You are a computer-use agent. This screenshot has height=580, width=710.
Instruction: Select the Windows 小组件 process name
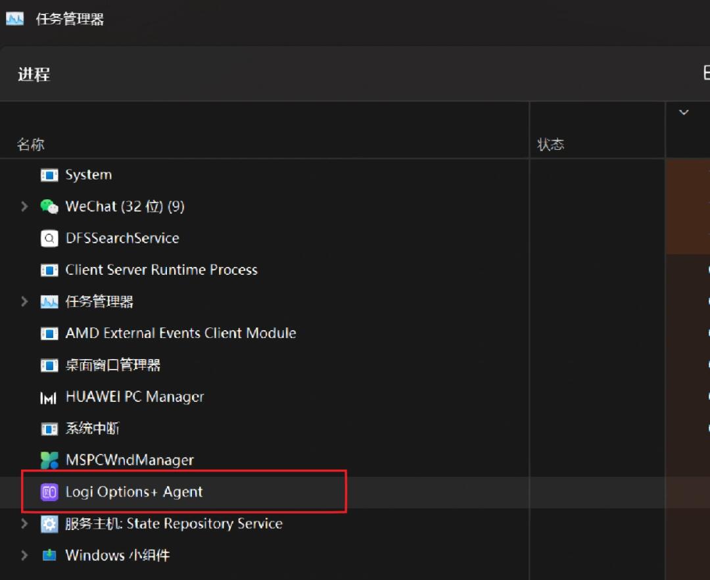coord(118,556)
